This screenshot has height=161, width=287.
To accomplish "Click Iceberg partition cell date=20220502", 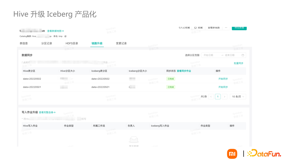I will (x=100, y=79).
